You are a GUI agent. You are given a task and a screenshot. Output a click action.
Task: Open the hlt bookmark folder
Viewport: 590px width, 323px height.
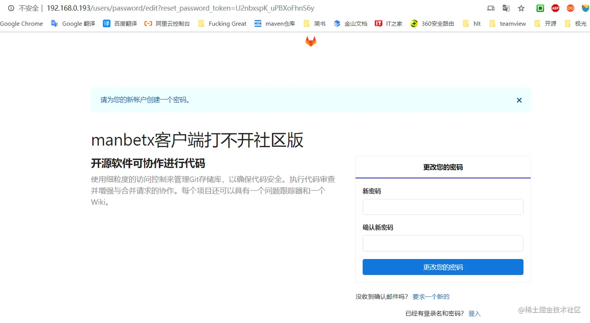tap(471, 24)
